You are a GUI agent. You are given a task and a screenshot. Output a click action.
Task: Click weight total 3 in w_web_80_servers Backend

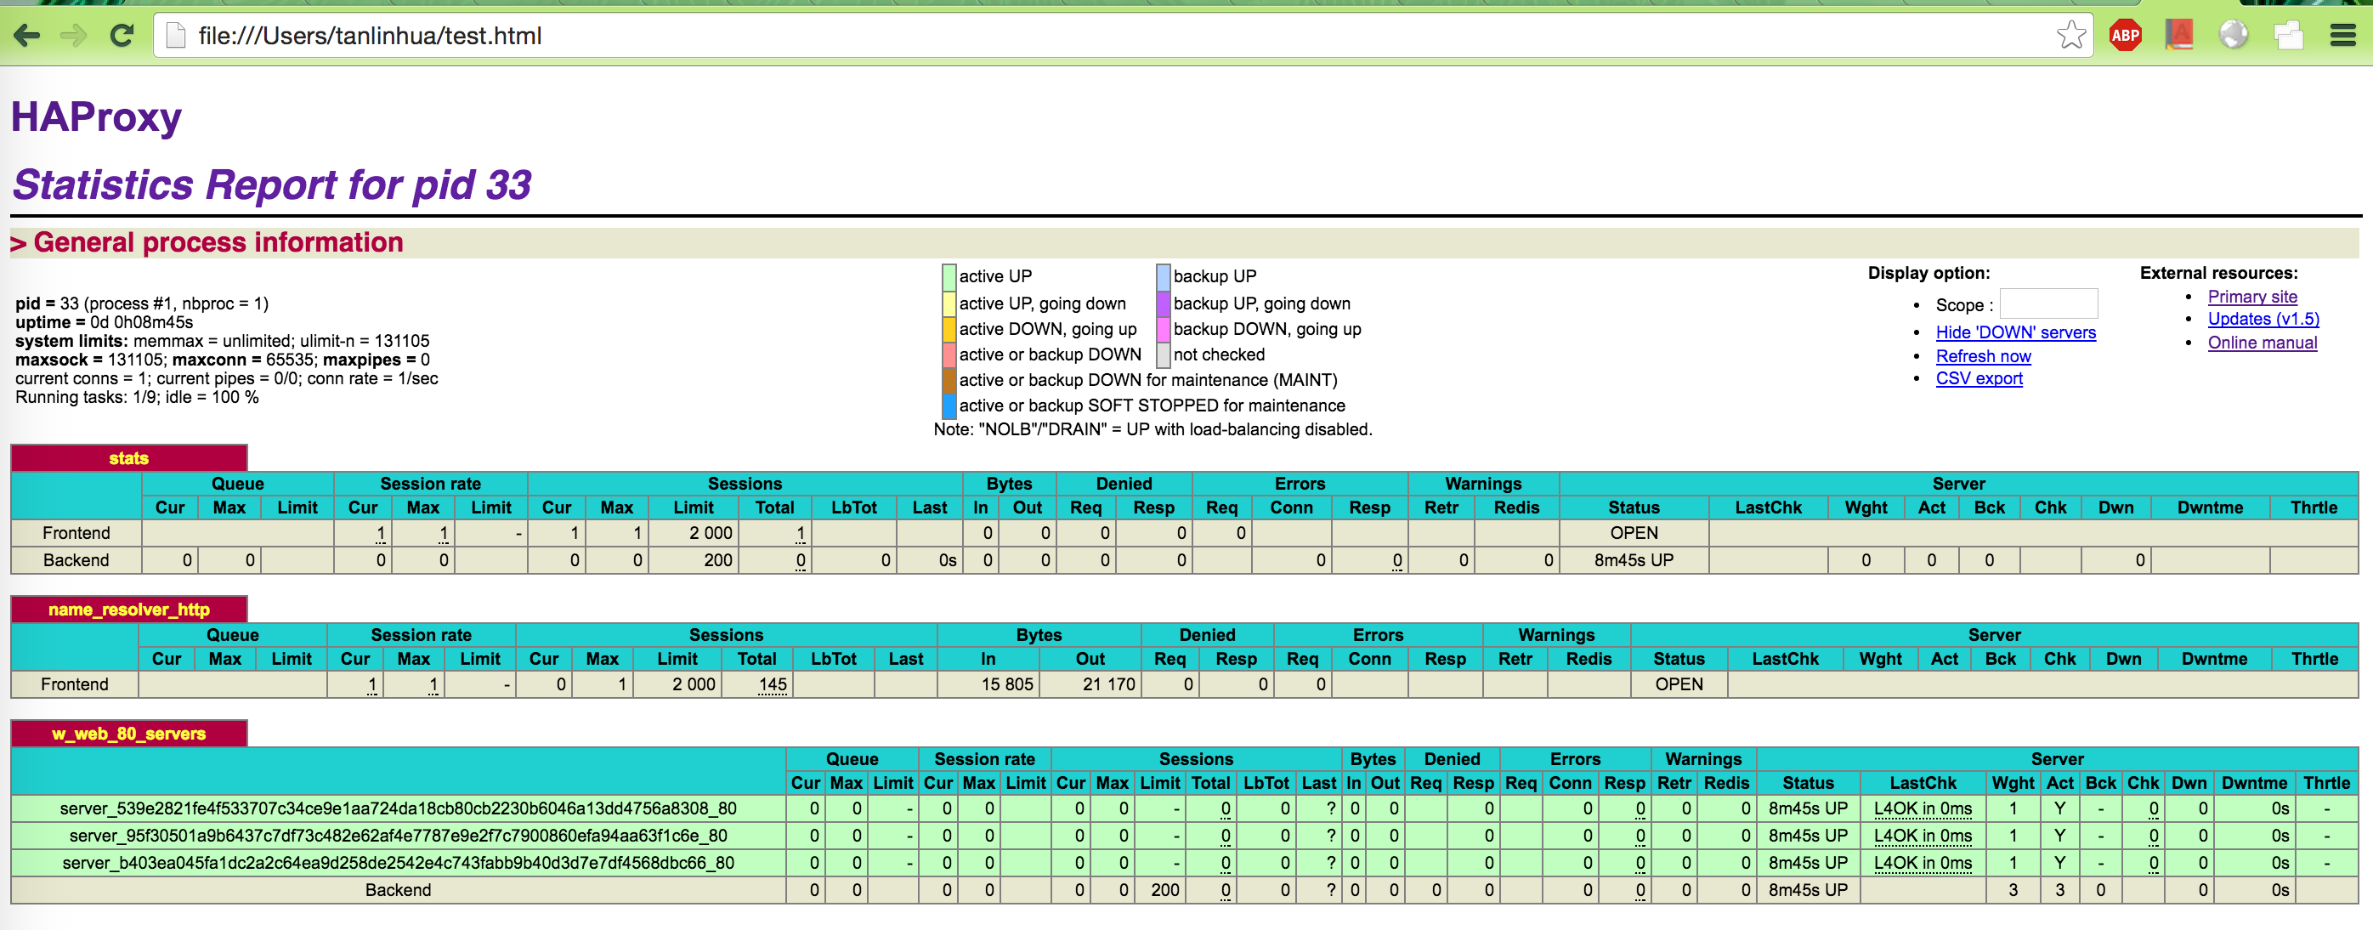click(2013, 890)
